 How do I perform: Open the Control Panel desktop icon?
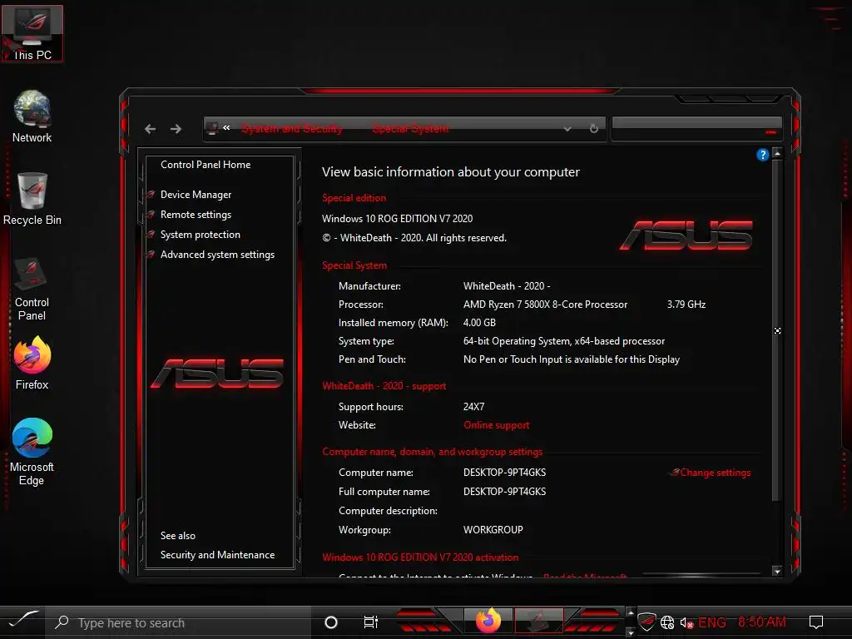32,289
